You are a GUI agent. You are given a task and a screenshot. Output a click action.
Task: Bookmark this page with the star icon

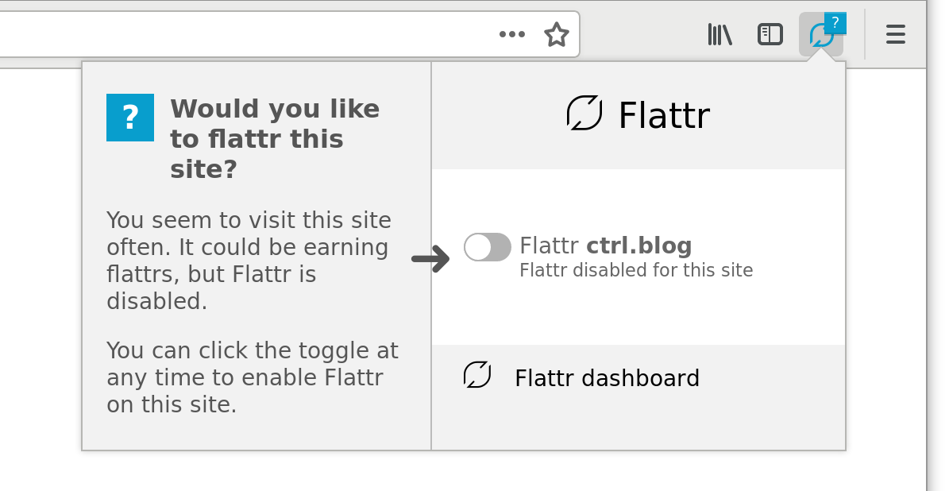[x=556, y=34]
